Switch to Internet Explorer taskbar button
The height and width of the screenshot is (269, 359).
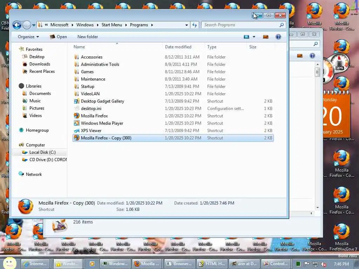click(x=35, y=264)
